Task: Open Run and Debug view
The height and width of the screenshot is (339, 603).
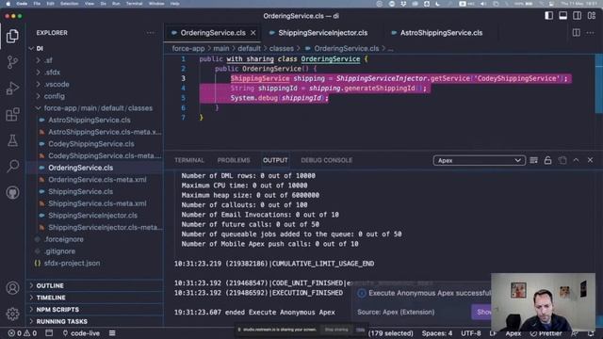Action: [12, 89]
